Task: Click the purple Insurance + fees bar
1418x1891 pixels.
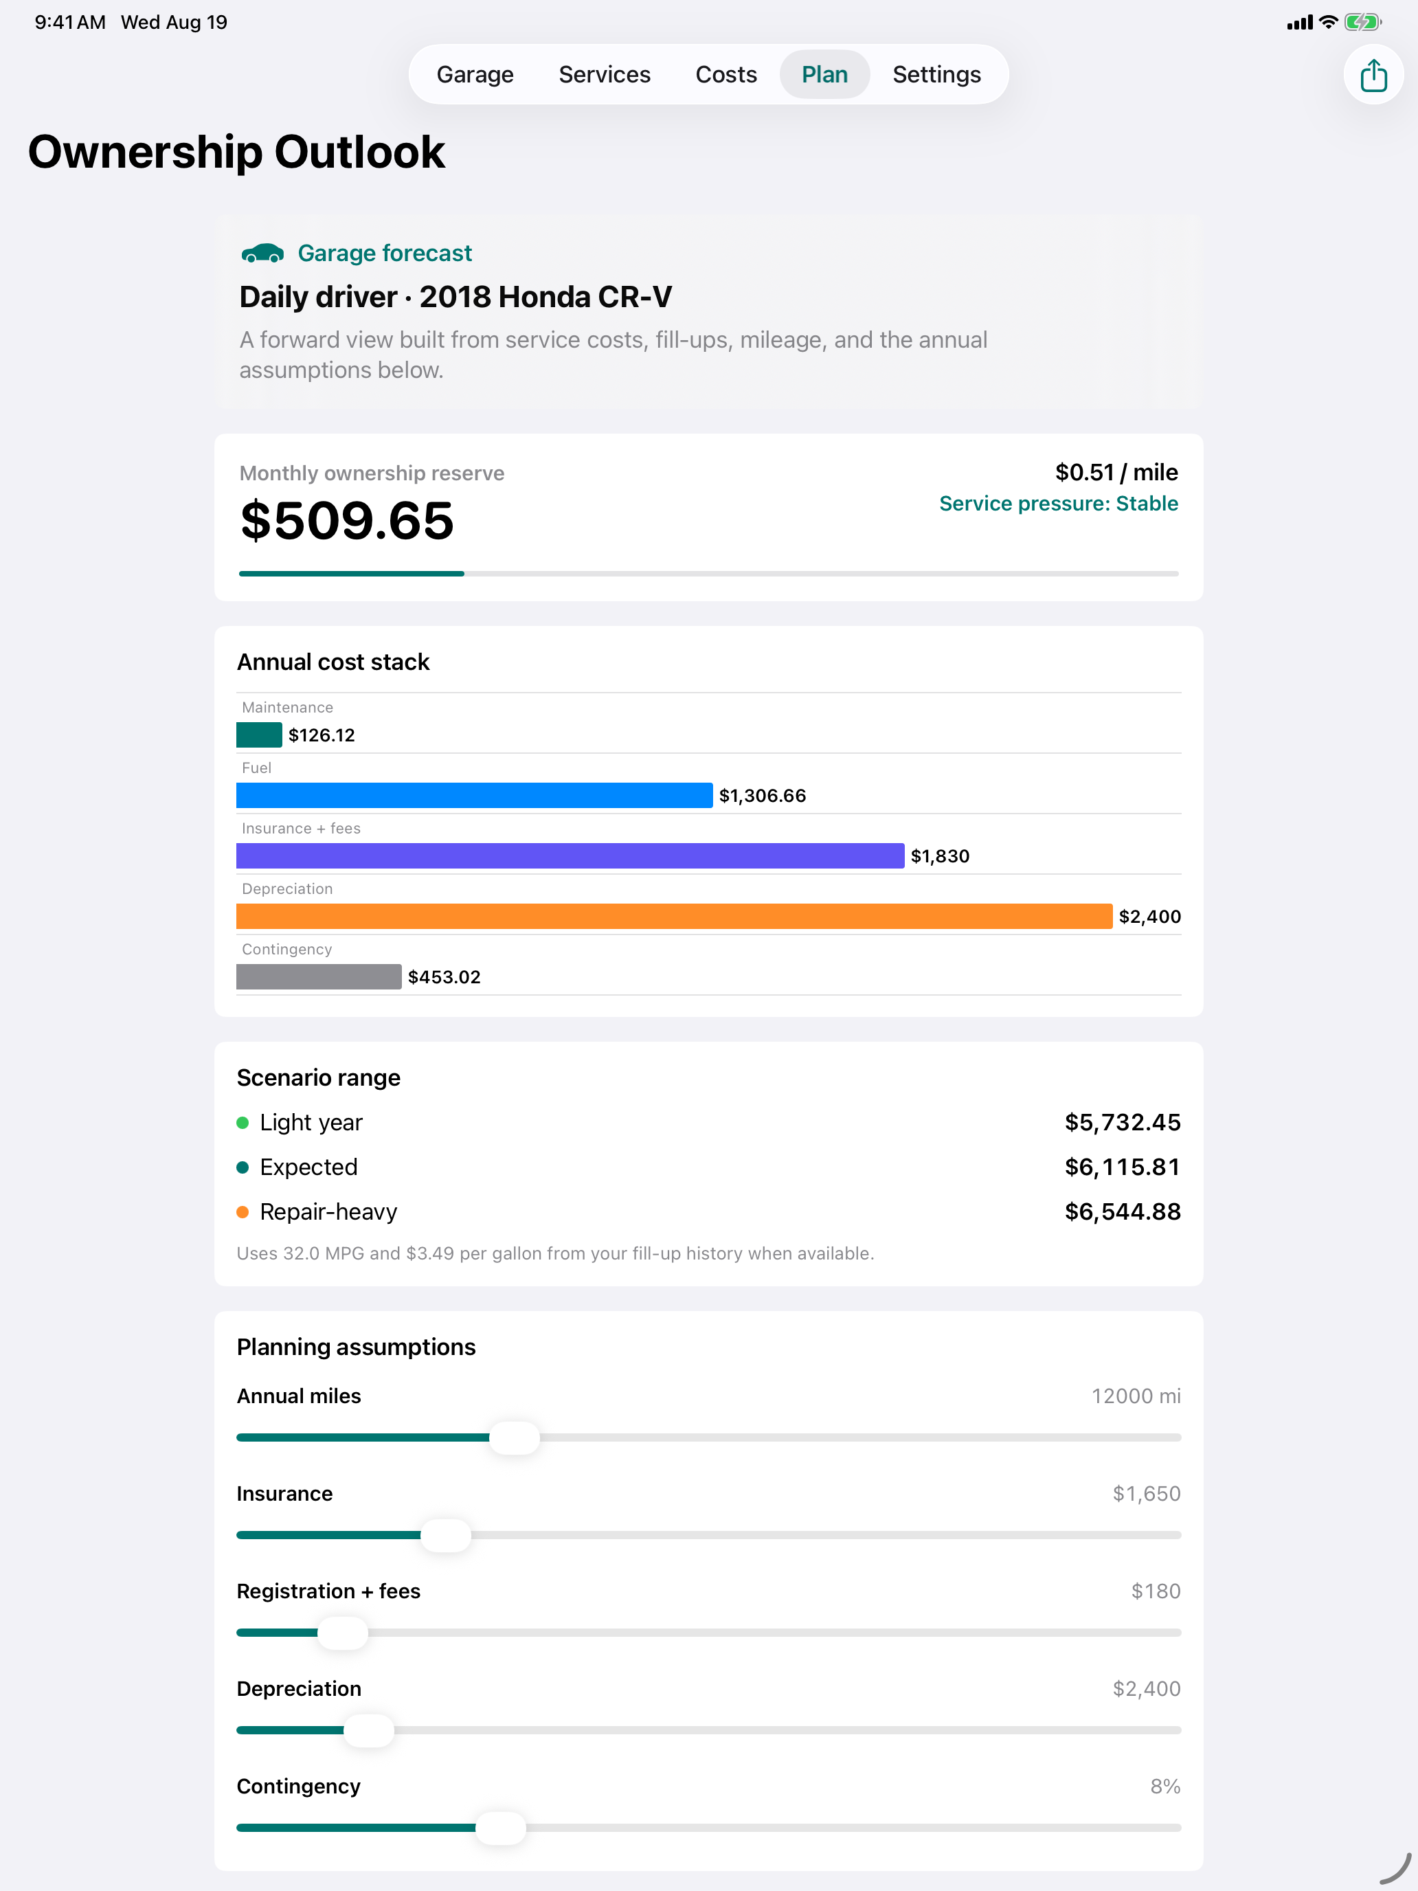Action: [570, 855]
